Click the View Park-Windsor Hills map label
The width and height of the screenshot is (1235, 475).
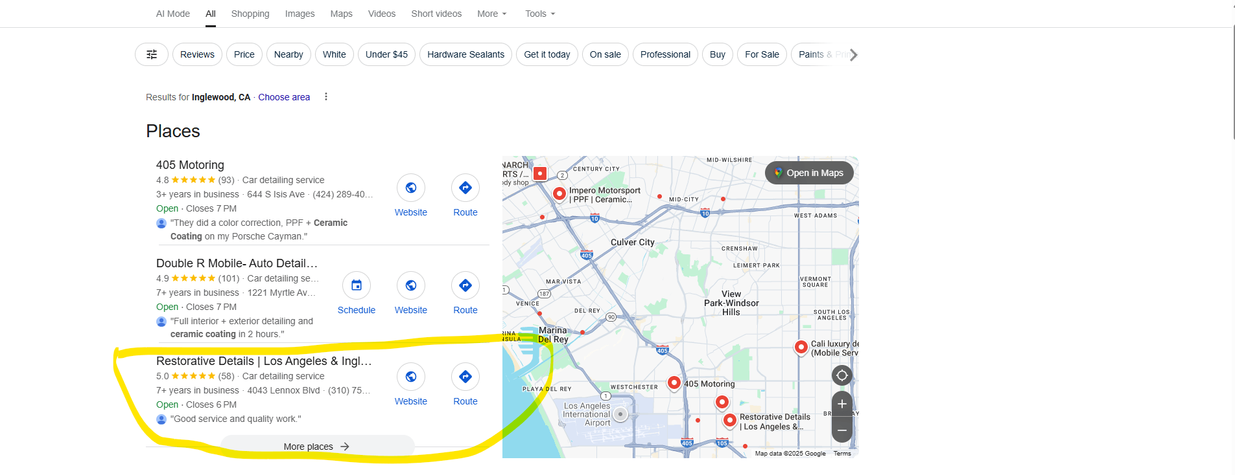731,303
